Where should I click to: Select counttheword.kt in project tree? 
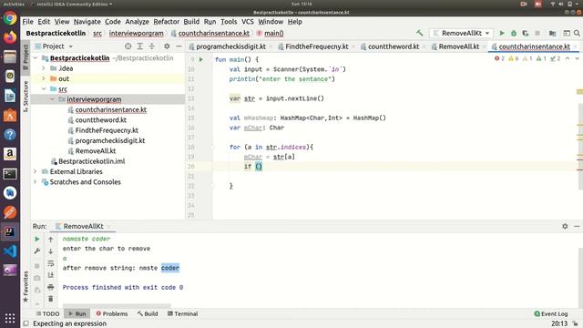[101, 120]
